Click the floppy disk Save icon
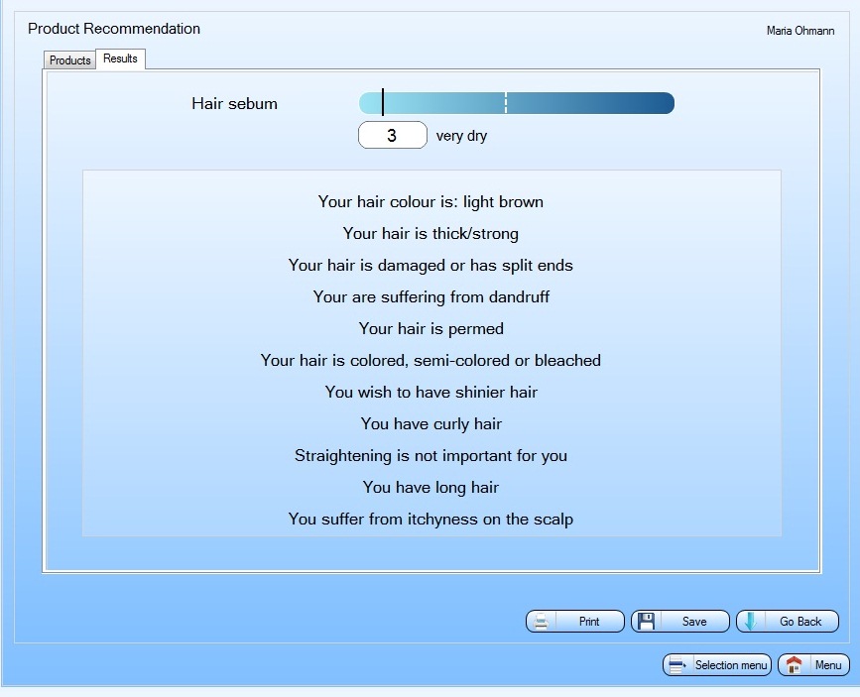 point(646,622)
